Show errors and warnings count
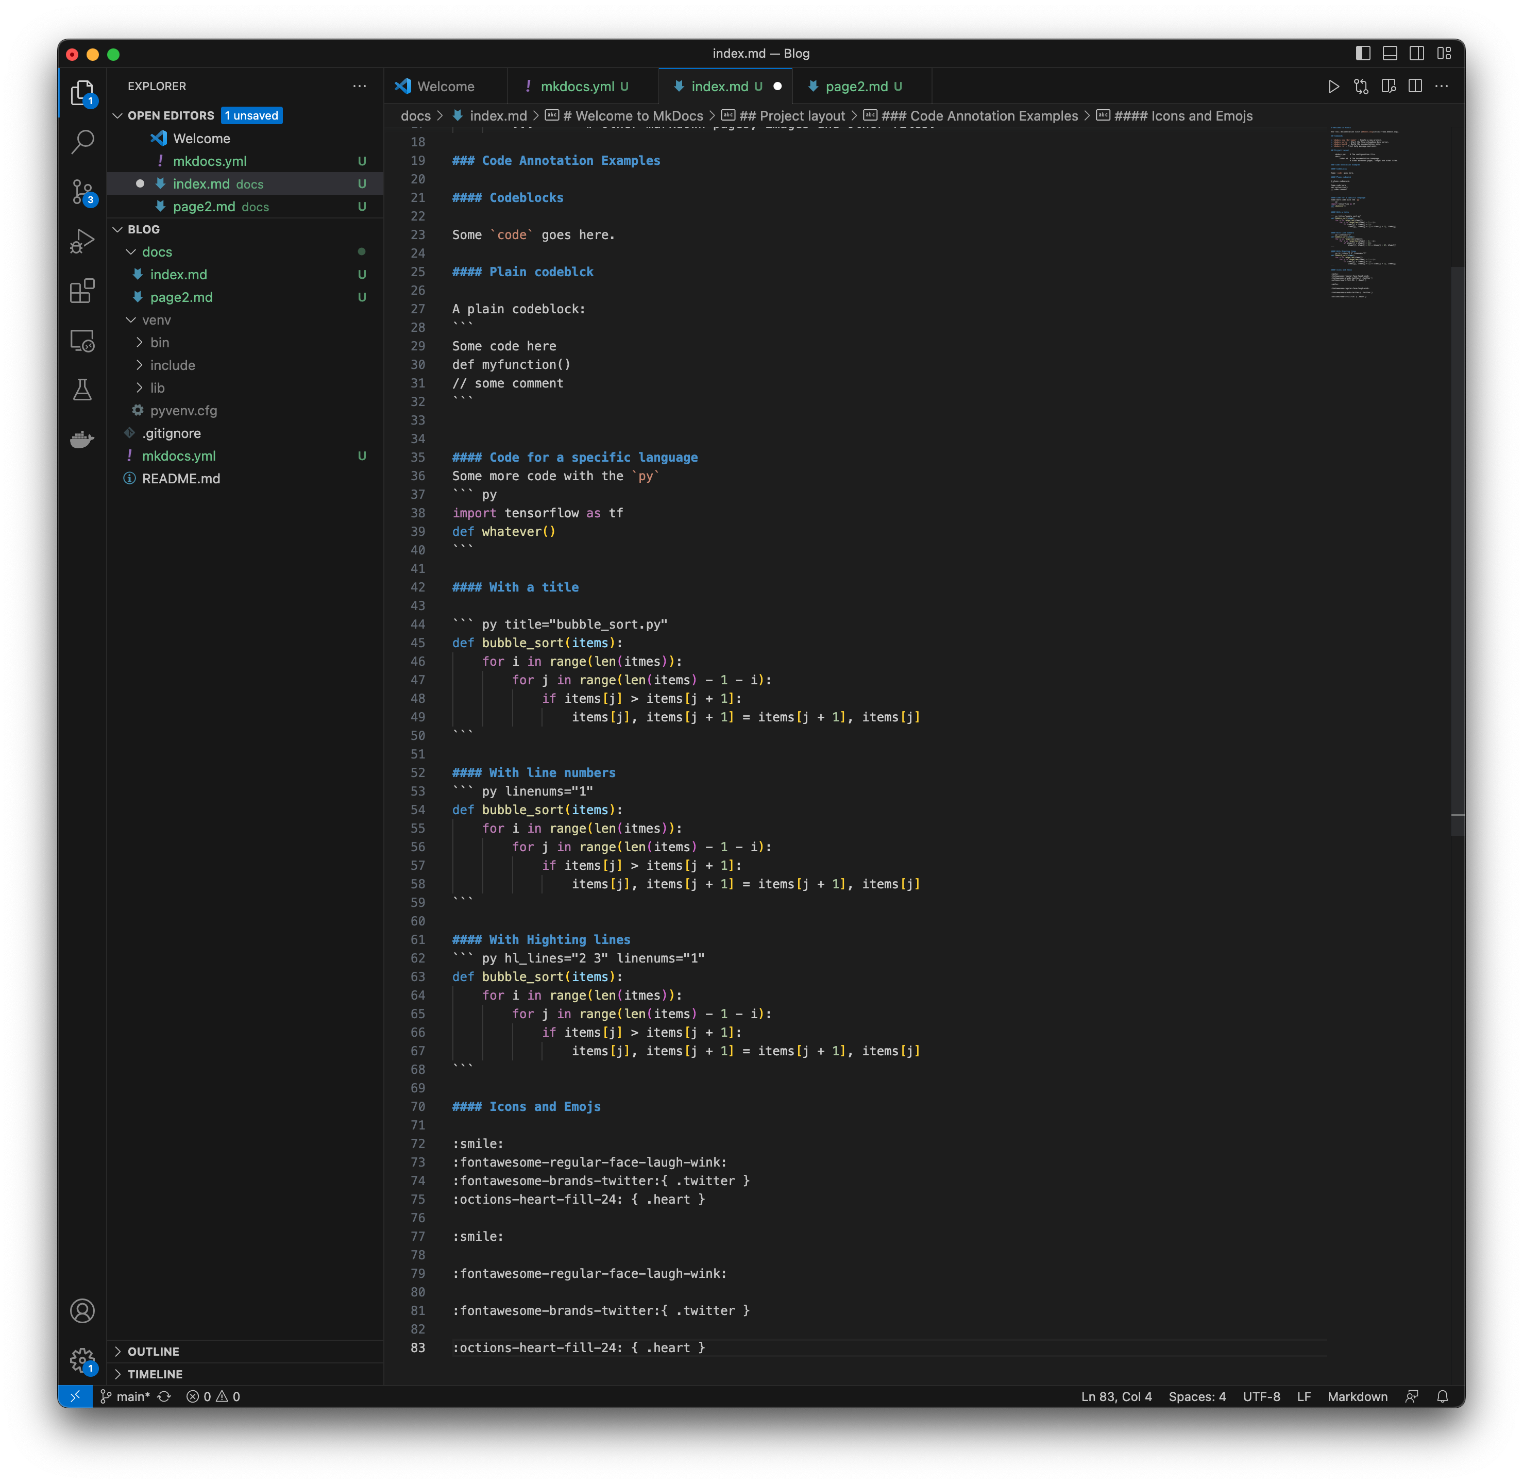The height and width of the screenshot is (1484, 1523). (213, 1396)
